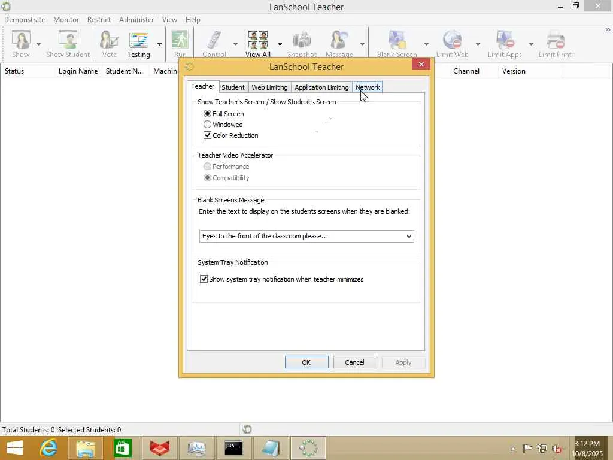Image resolution: width=613 pixels, height=460 pixels.
Task: Click the LanSchool taskbar icon
Action: click(x=308, y=448)
